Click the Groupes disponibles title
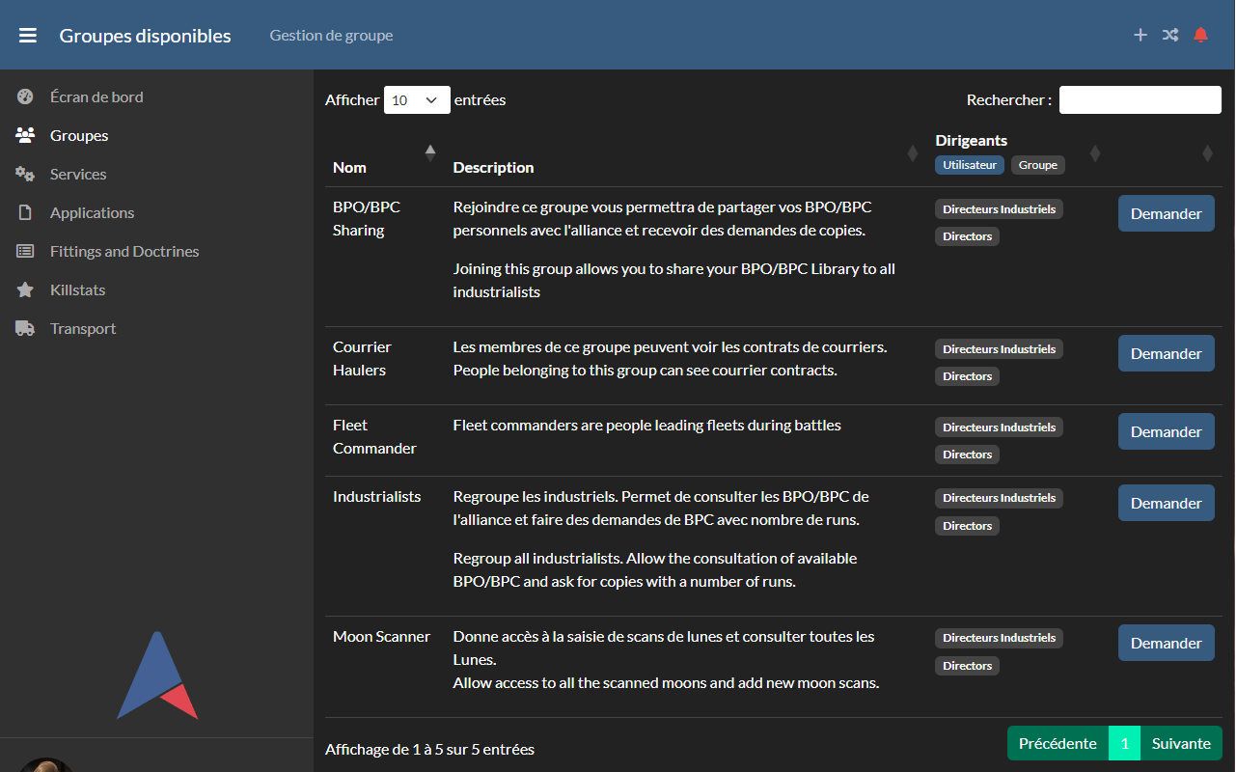 coord(145,36)
